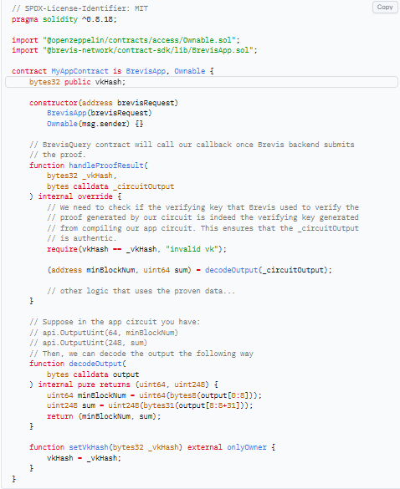Click the 'internal override' modifiers line
The width and height of the screenshot is (400, 489).
pyautogui.click(x=75, y=196)
